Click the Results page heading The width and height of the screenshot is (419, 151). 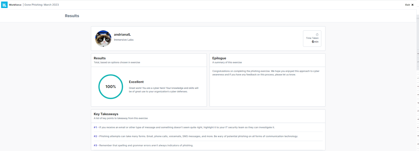click(x=72, y=16)
